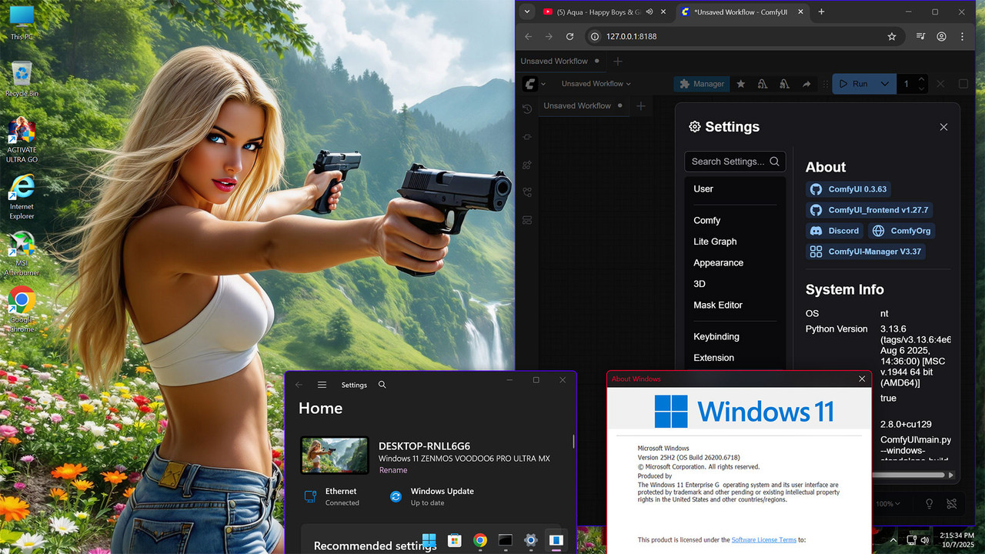Reload the 127.0.0.1:8188 page
The height and width of the screenshot is (554, 985).
click(x=569, y=36)
